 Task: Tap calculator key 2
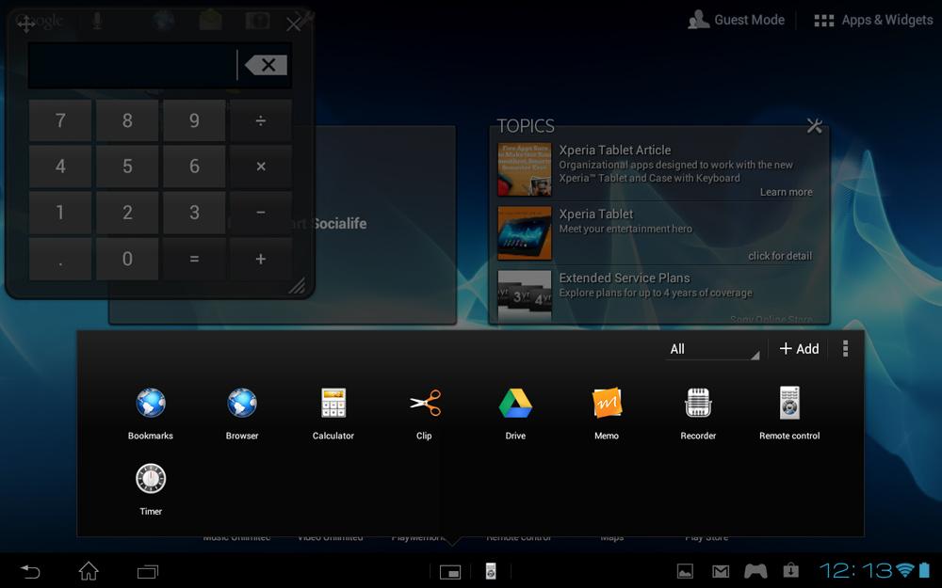click(x=127, y=213)
